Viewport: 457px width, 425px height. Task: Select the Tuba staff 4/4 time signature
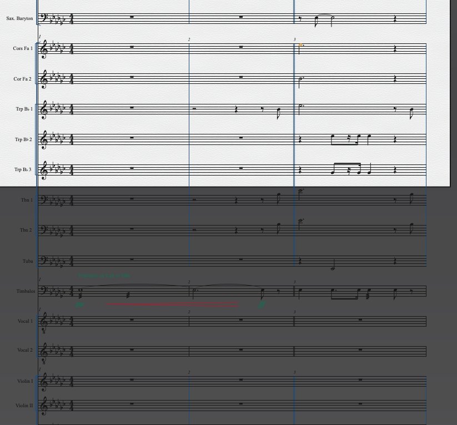pos(72,261)
